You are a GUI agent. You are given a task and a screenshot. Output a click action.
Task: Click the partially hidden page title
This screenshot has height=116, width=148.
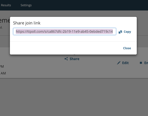click(5, 20)
